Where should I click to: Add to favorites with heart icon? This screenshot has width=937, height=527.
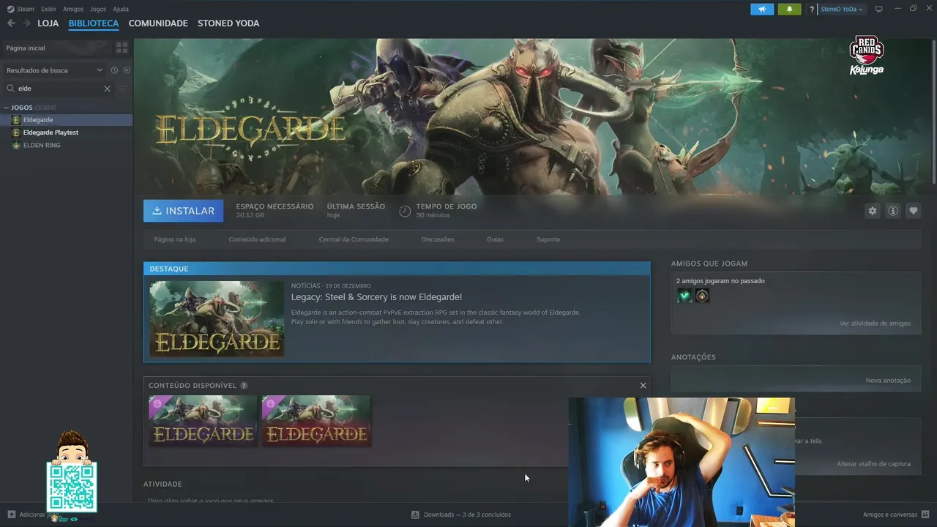(x=913, y=211)
